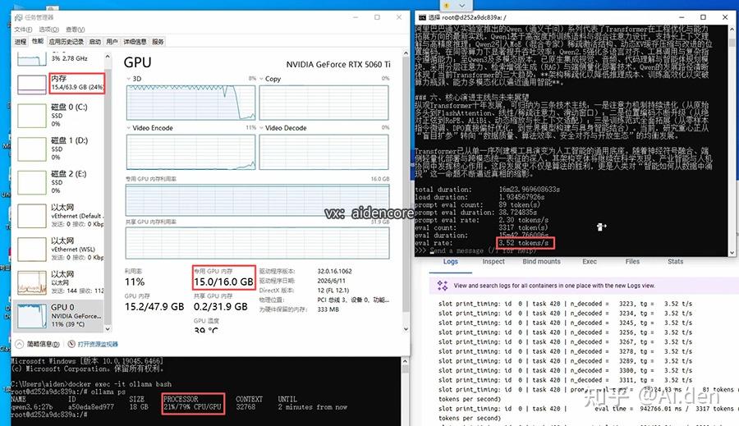Click the 'total duration: 16m23' line in terminal
739x426 pixels.
click(487, 190)
